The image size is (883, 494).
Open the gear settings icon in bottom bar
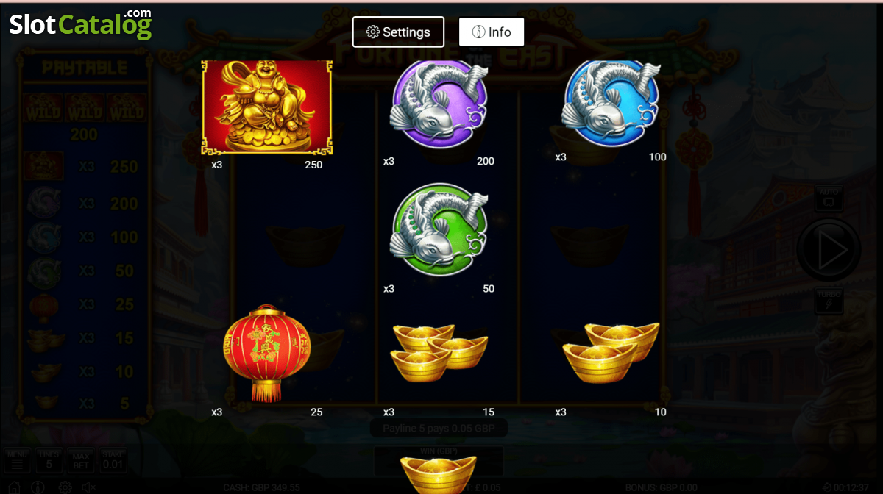65,487
